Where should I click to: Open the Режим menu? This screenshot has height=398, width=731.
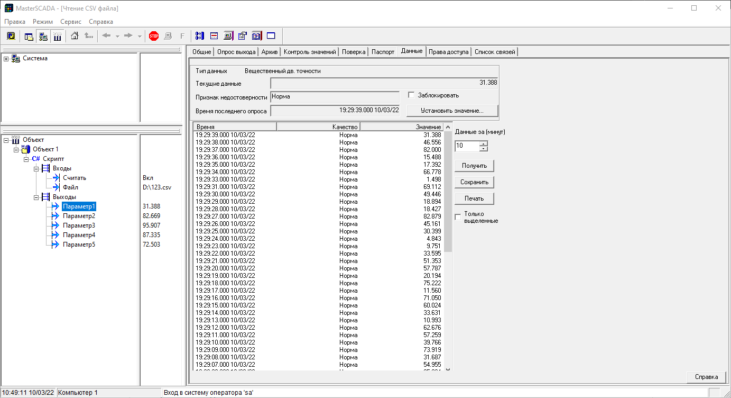click(43, 22)
